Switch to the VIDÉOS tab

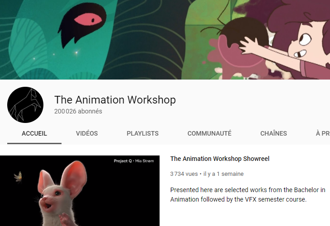tap(87, 133)
